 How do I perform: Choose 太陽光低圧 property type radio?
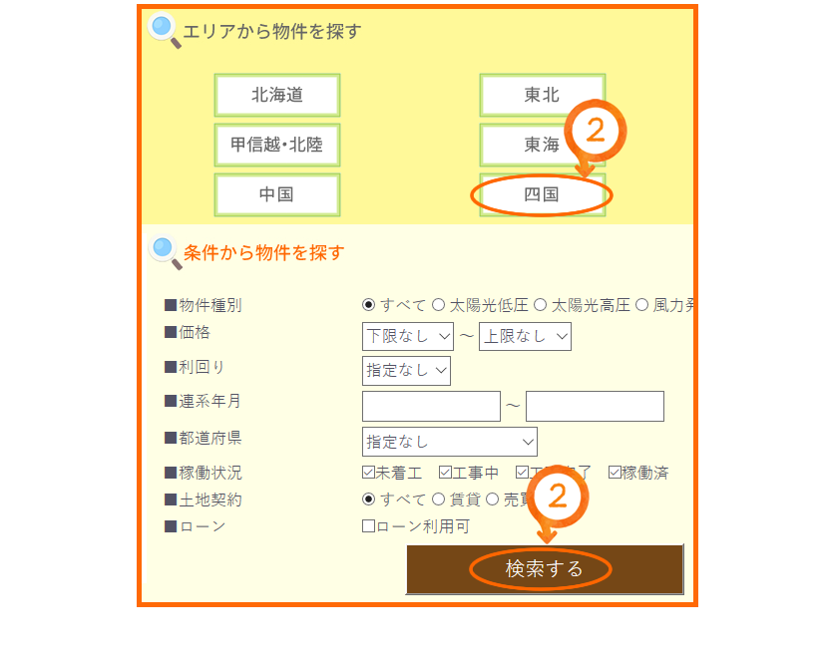click(x=438, y=304)
